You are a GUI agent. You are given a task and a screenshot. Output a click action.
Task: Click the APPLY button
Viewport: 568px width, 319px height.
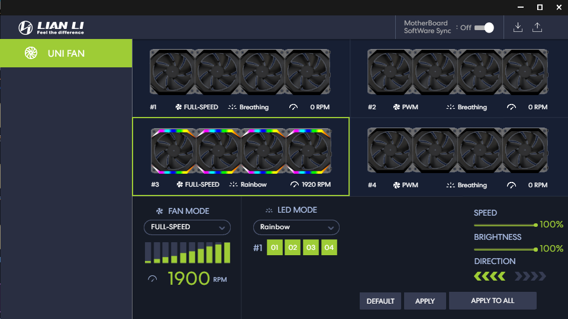425,301
